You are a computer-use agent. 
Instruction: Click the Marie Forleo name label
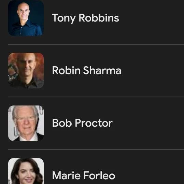[x=84, y=175]
